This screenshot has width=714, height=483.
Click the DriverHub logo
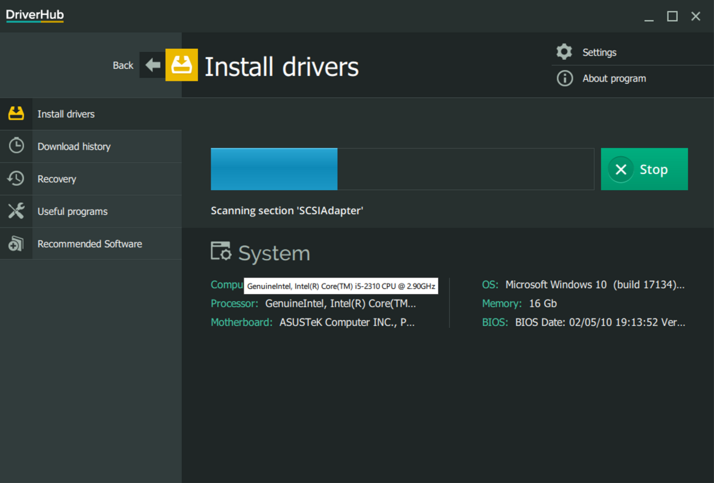[35, 15]
